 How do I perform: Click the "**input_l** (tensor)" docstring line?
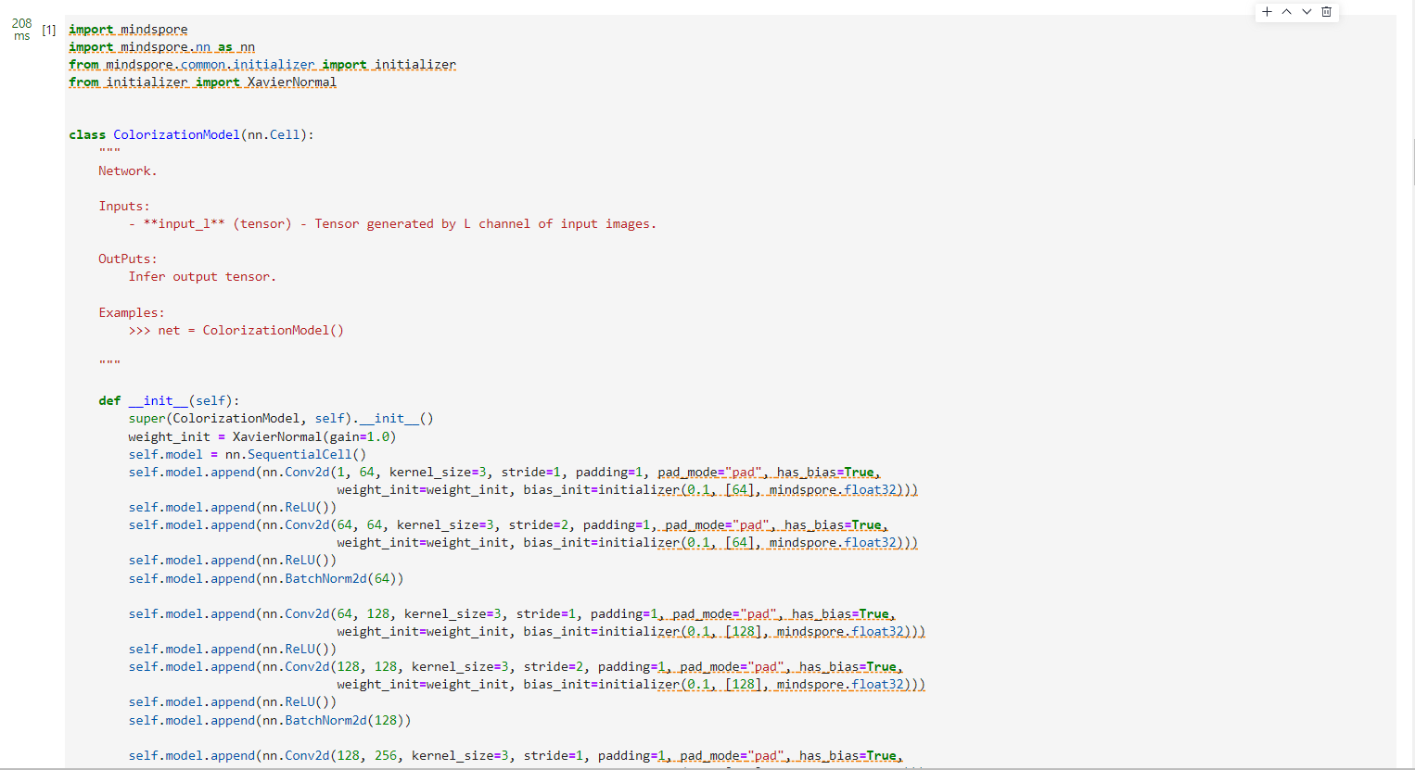click(x=392, y=224)
